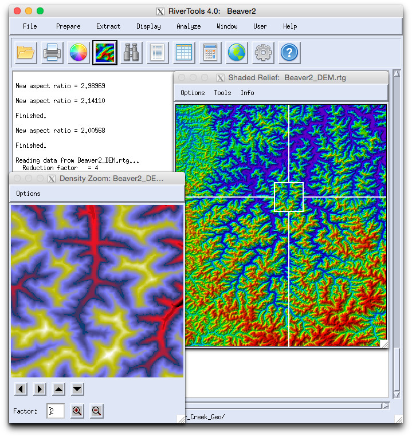Open the Analyze menu

pos(189,26)
